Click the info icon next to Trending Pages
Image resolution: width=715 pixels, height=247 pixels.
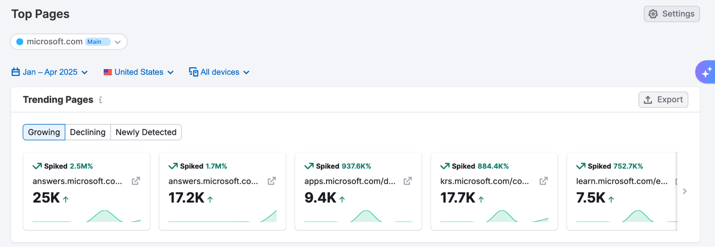[x=101, y=100]
